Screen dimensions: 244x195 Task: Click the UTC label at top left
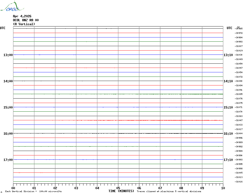click(x=3, y=28)
